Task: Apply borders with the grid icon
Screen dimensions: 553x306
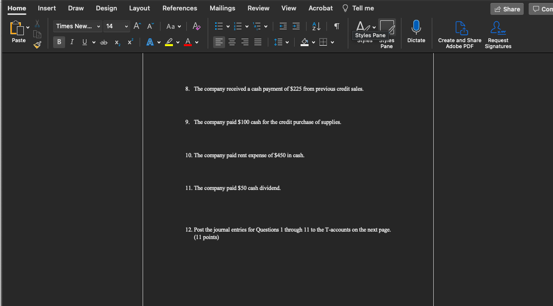Action: pyautogui.click(x=323, y=42)
